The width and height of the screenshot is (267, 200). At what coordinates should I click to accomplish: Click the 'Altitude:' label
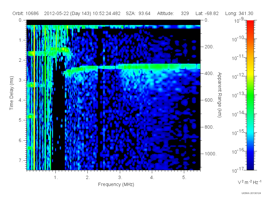click(165, 13)
